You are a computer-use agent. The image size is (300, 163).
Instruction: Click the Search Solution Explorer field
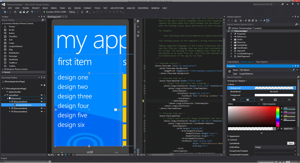click(x=261, y=24)
